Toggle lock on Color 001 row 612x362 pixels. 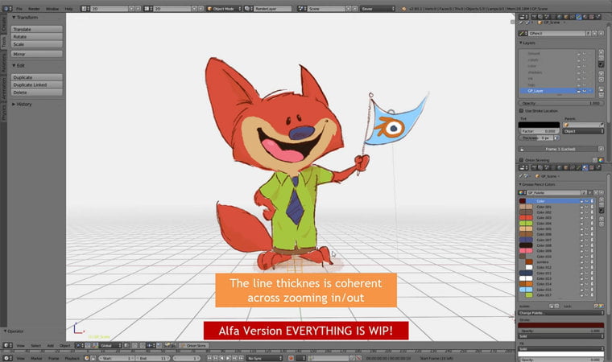click(581, 207)
